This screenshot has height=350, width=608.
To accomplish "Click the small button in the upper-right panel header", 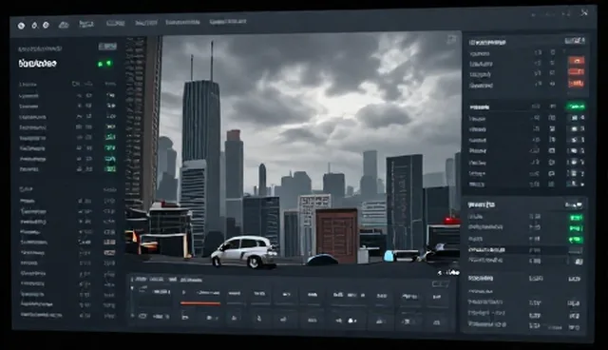I will 574,41.
